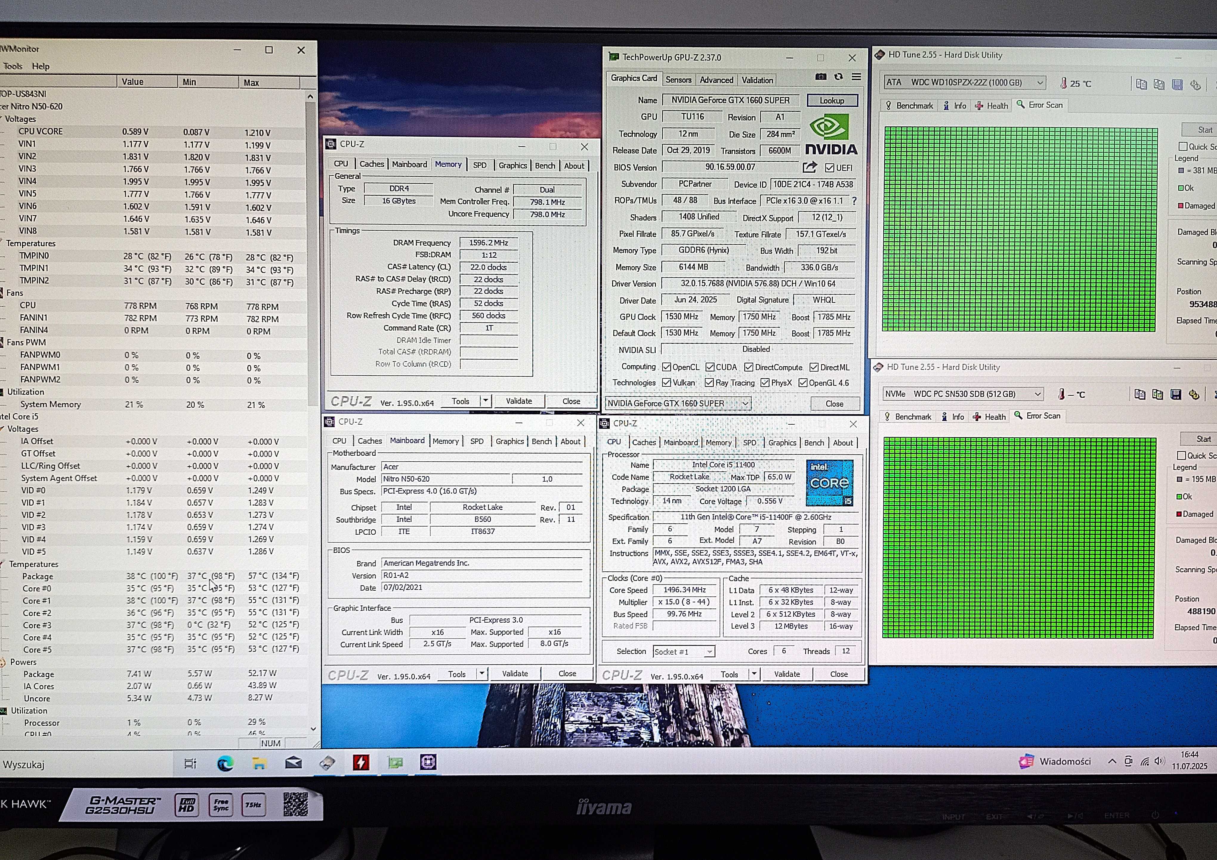Viewport: 1217px width, 860px height.
Task: Click thermometer icon in top HD Tune
Action: [1063, 83]
